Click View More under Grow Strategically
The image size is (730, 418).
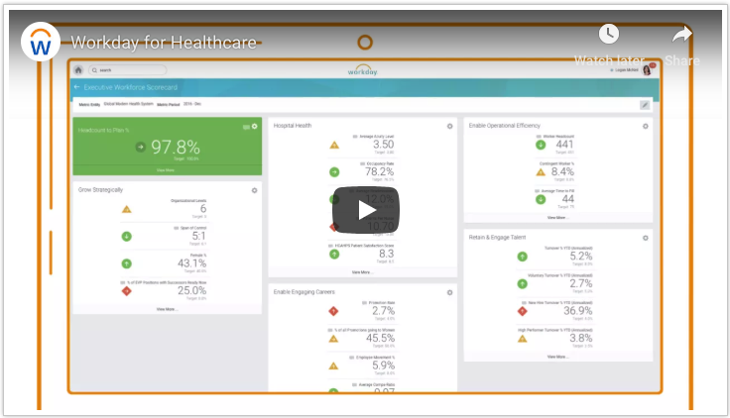point(167,309)
